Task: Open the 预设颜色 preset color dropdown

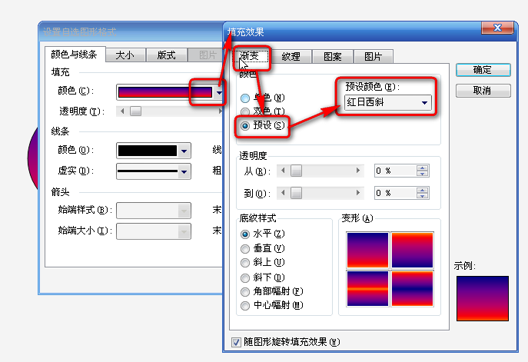Action: [424, 103]
